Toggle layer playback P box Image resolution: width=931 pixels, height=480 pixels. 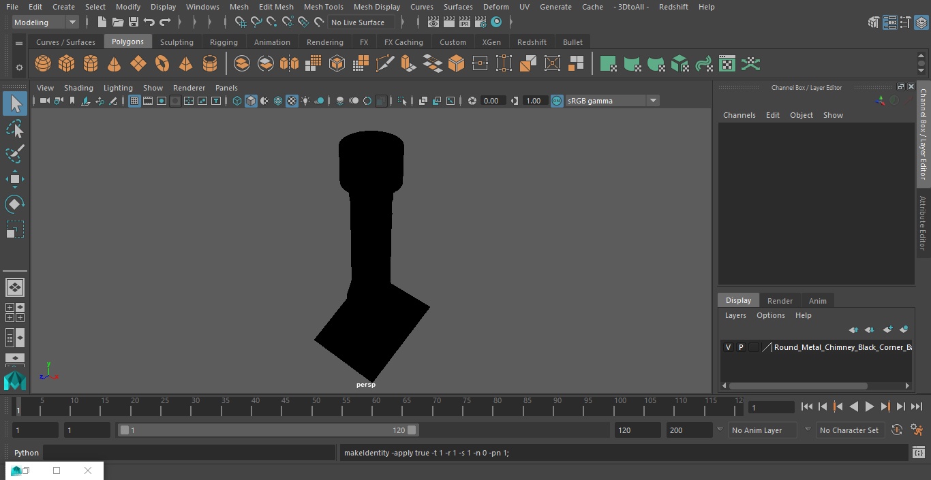[x=741, y=347]
